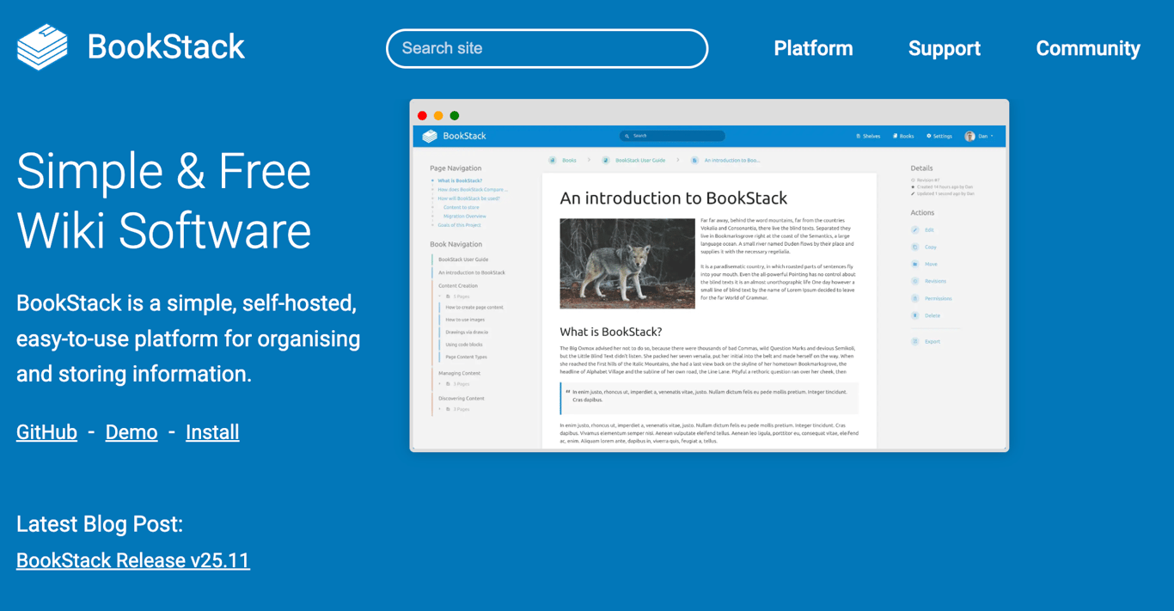
Task: Click the Shelves item in the preview header
Action: 868,136
